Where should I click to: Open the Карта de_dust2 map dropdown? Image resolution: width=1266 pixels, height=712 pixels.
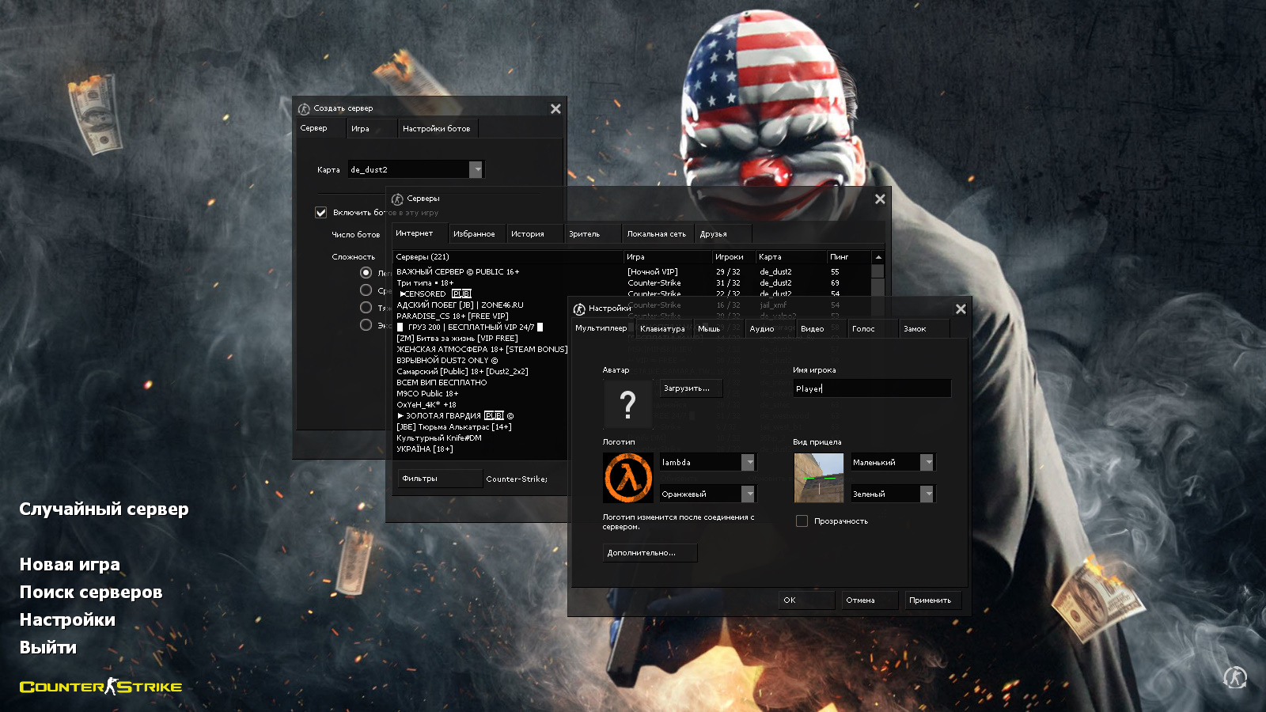pos(476,169)
